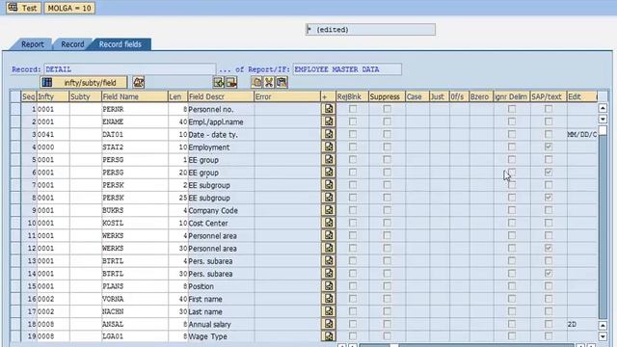Click Infty cell 0041 in row 3
Image resolution: width=617 pixels, height=347 pixels.
(x=53, y=135)
